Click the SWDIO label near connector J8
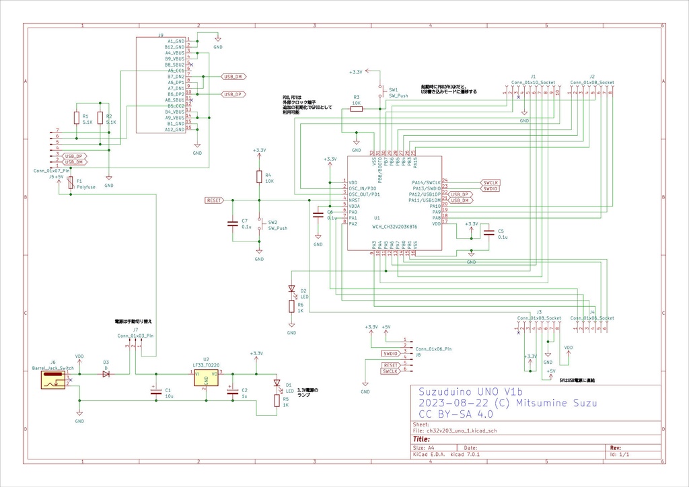 [x=390, y=353]
